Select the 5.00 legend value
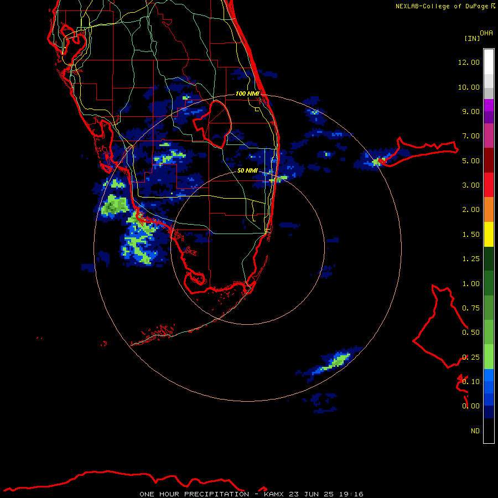 click(471, 160)
